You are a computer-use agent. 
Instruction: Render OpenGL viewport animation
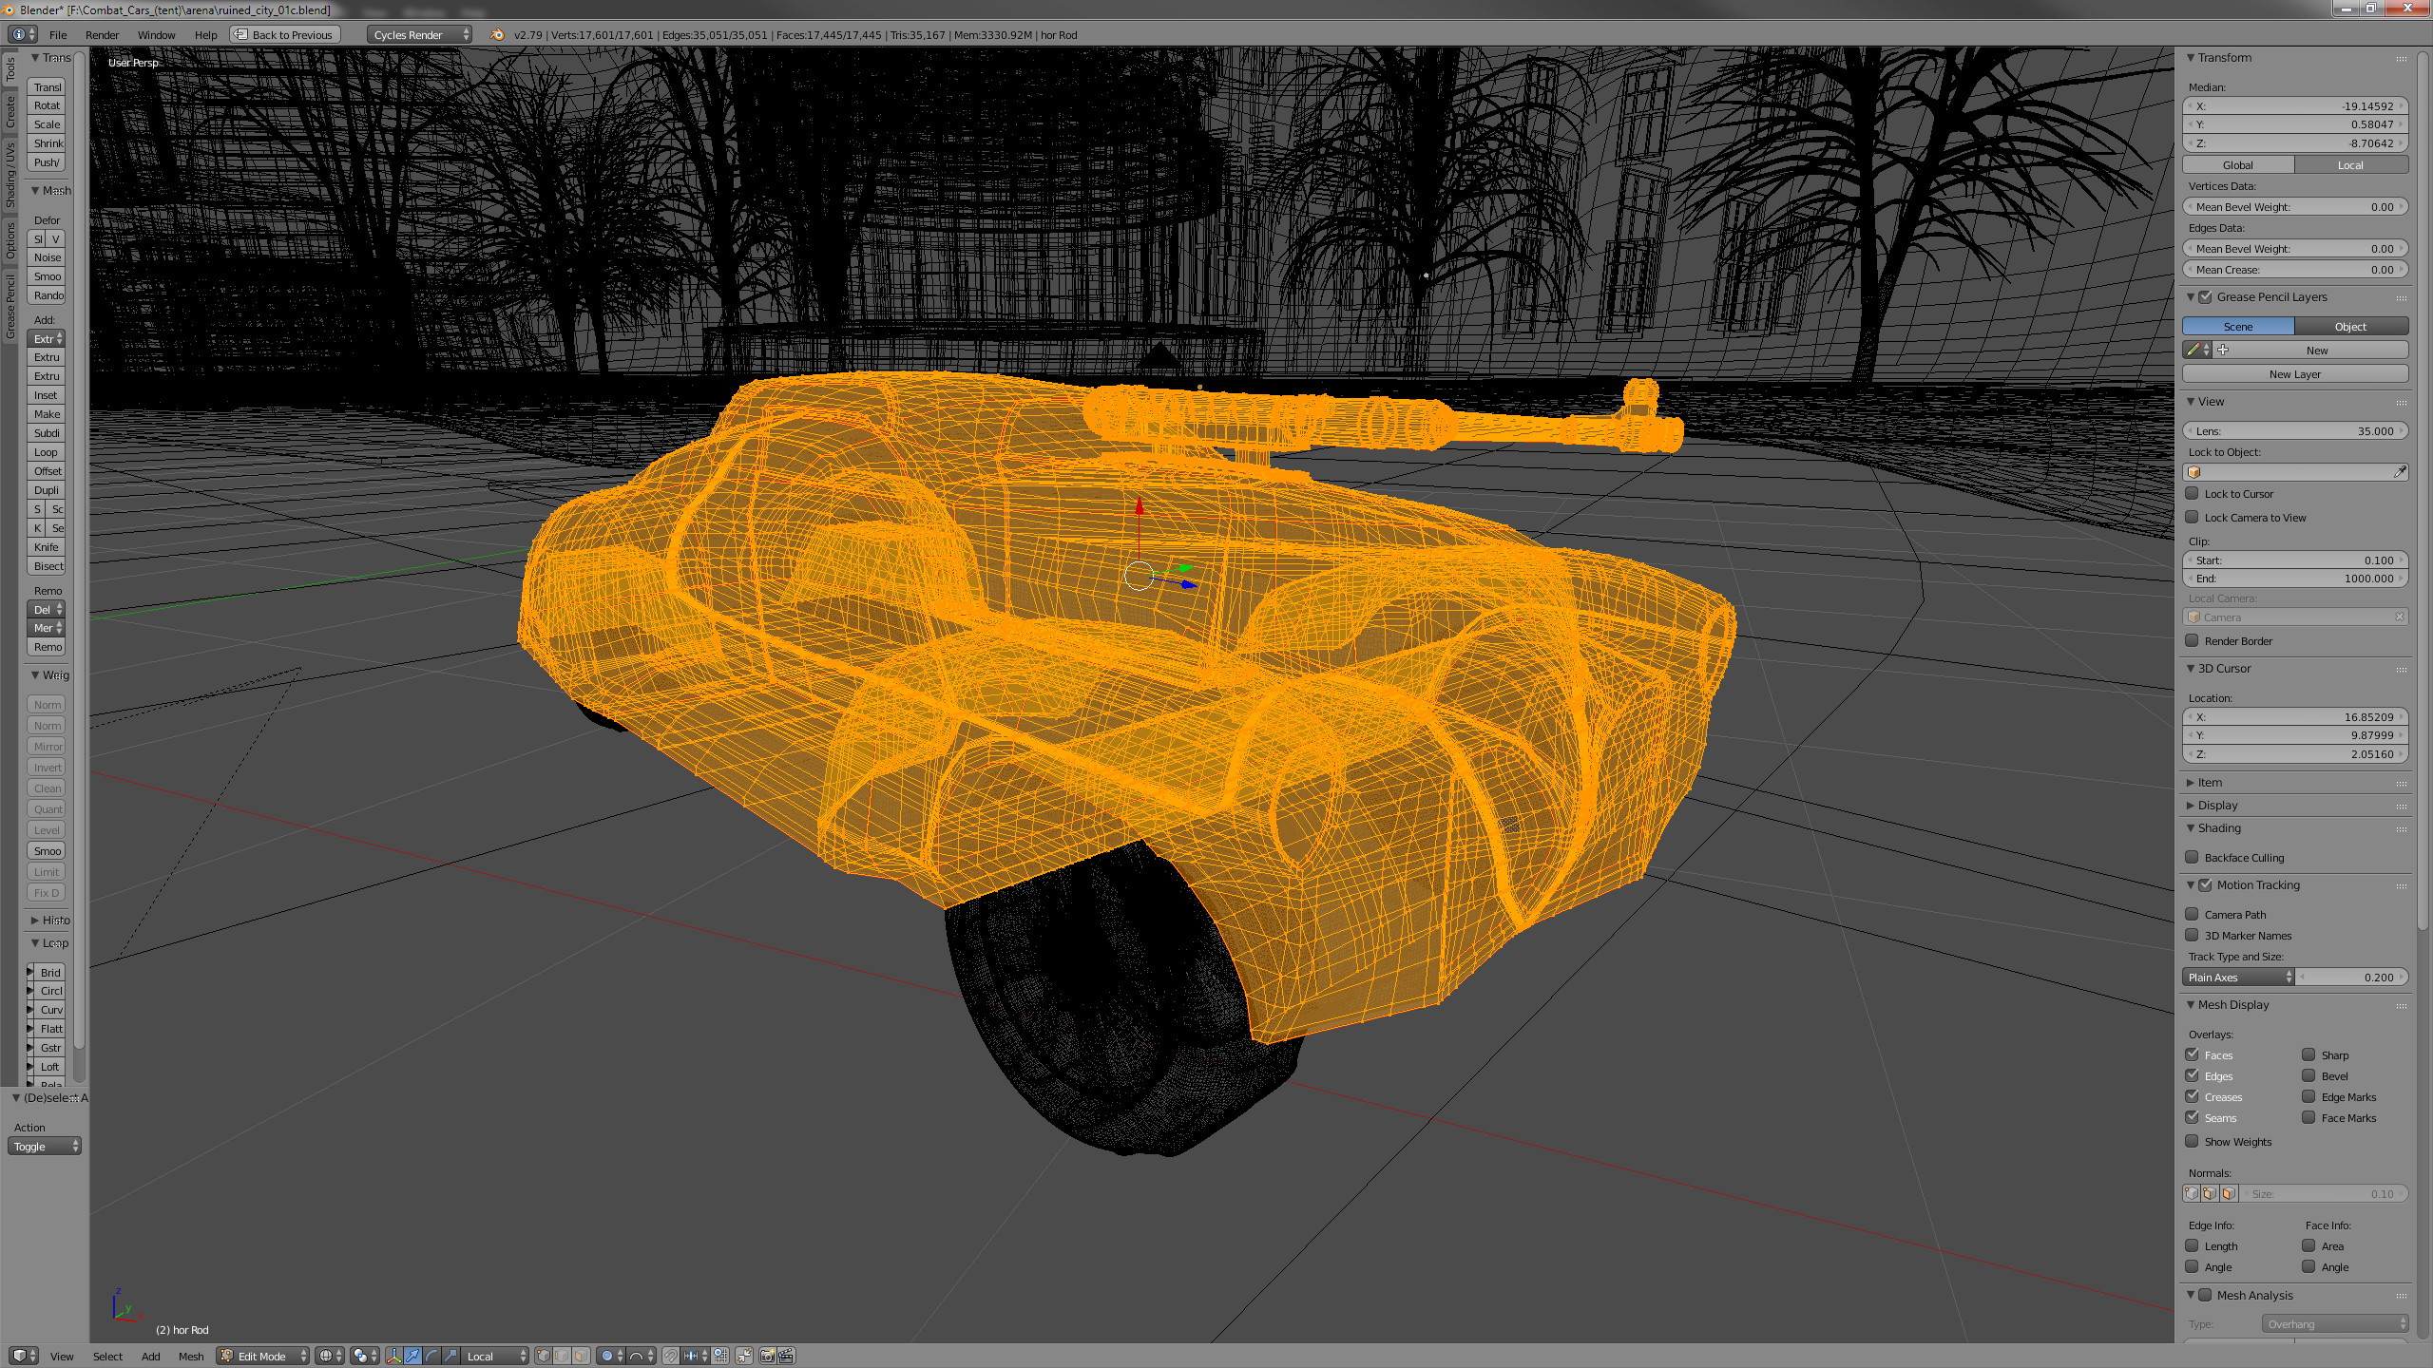coord(786,1356)
